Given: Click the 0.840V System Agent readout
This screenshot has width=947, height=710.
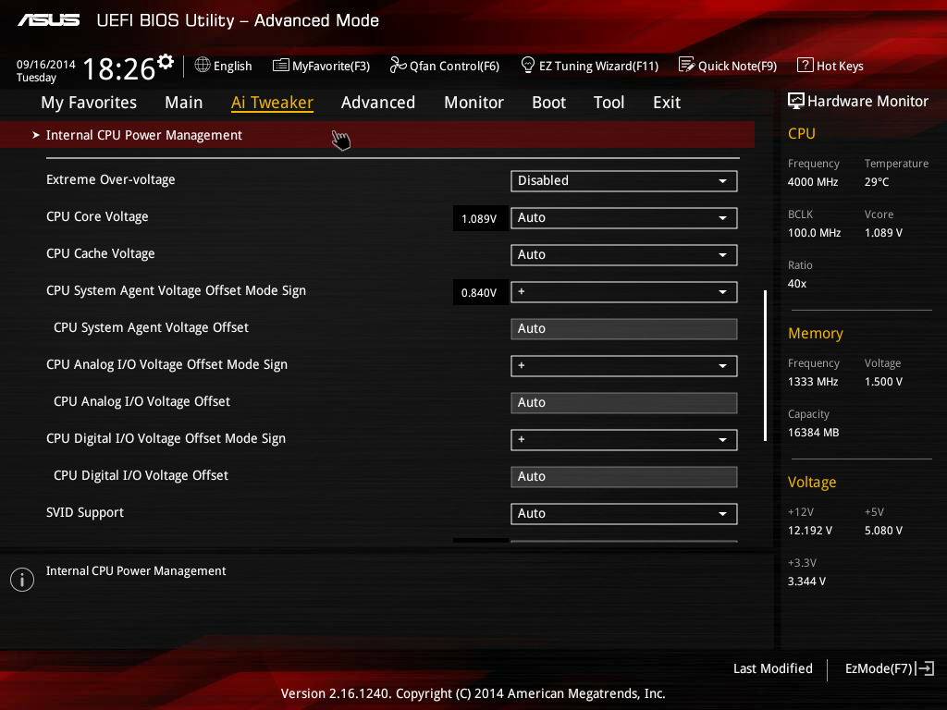Looking at the screenshot, I should [479, 293].
